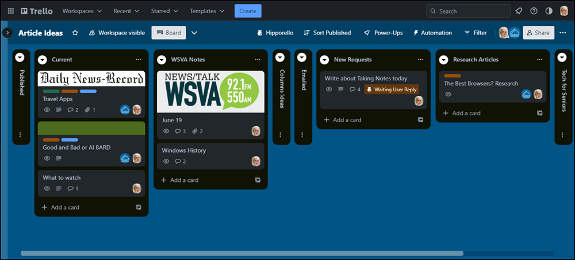Screen dimensions: 575x260
Task: Open the WSVA Notes list actions menu
Action: point(258,59)
